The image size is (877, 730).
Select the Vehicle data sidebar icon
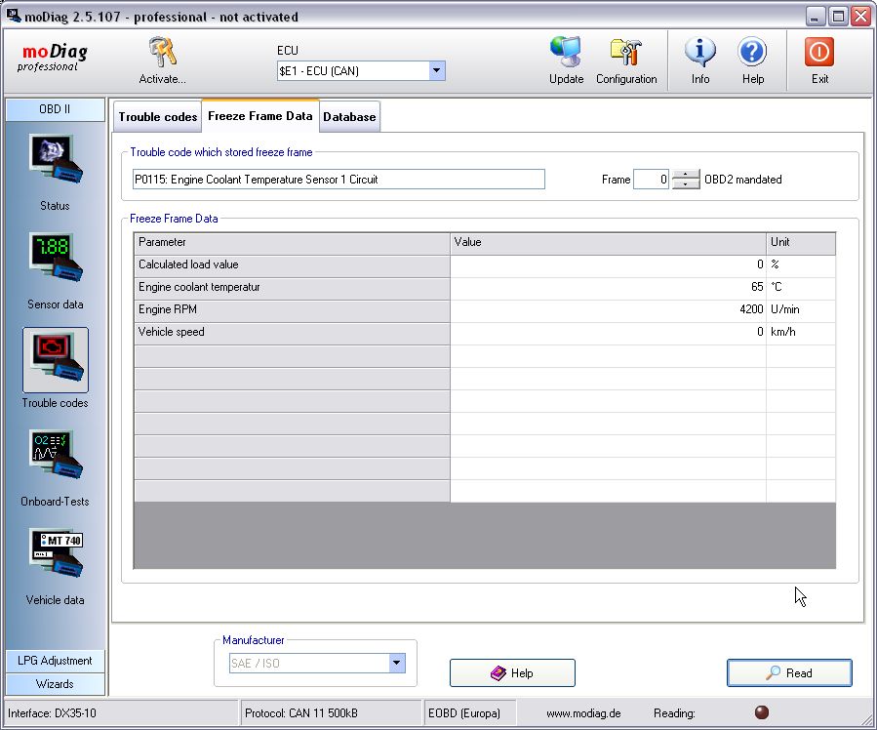(x=55, y=556)
